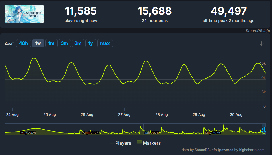This screenshot has width=272, height=155.
Task: Set chart zoom to 3m
Action: click(65, 43)
